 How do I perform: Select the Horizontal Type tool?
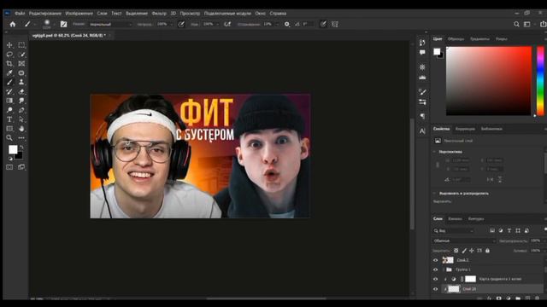(9, 119)
